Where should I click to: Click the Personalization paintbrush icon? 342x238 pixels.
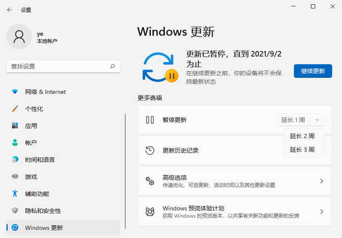coord(15,108)
